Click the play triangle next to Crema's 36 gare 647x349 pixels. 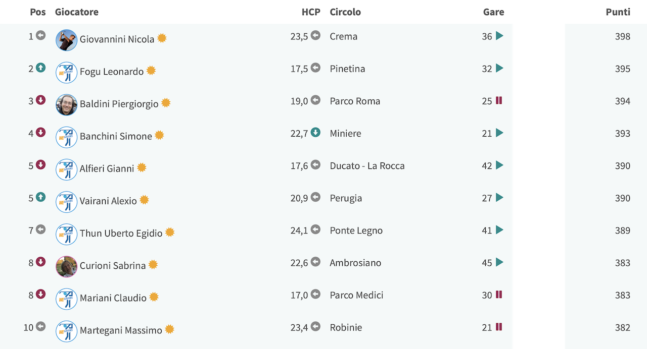[499, 36]
